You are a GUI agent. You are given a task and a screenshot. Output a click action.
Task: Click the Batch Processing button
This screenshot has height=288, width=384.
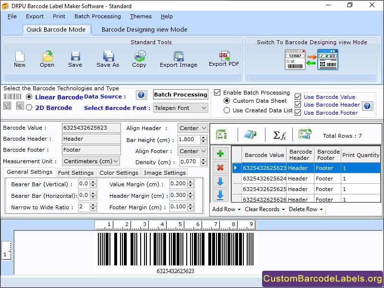[181, 95]
